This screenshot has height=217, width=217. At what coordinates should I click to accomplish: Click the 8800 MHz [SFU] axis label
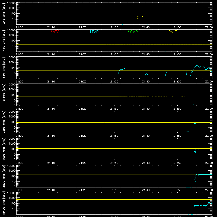pos(4,176)
